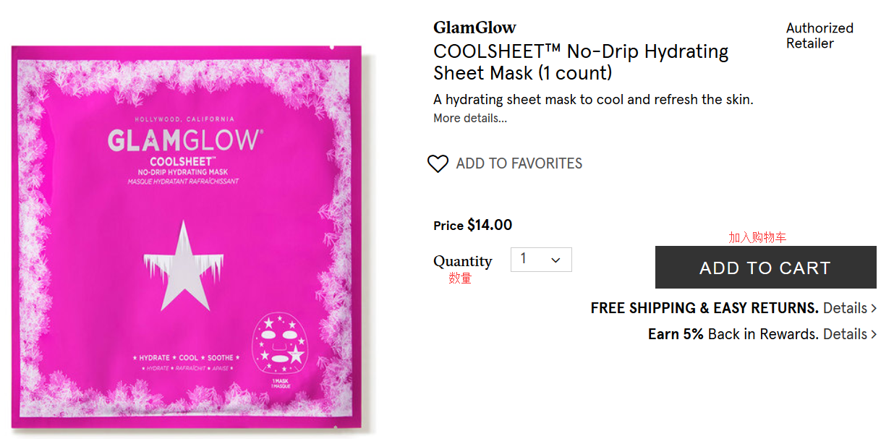This screenshot has width=894, height=439.
Task: Click the heart icon for favorites
Action: coord(438,164)
